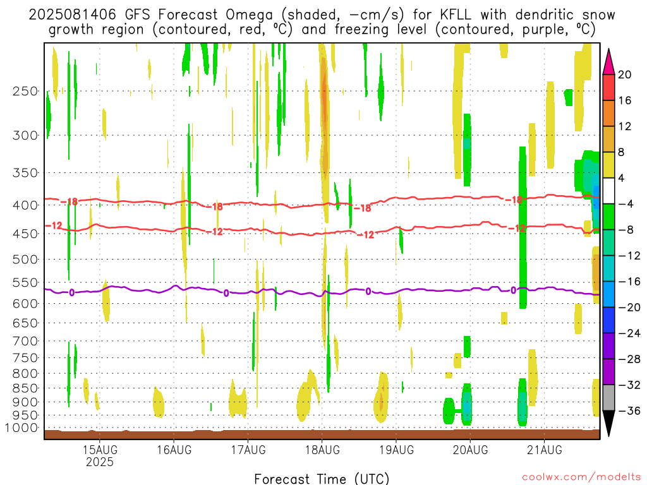Select the purple -24-to--28 colorbar swatch

608,346
